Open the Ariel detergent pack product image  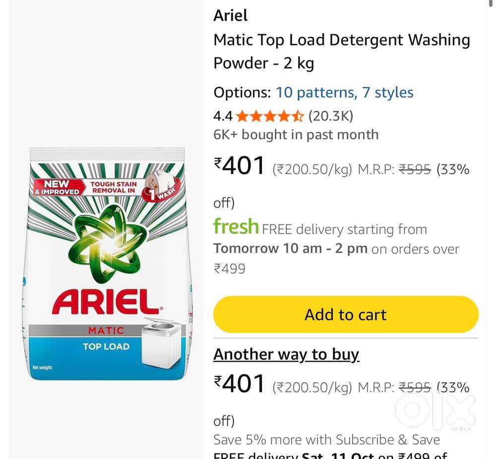point(107,263)
